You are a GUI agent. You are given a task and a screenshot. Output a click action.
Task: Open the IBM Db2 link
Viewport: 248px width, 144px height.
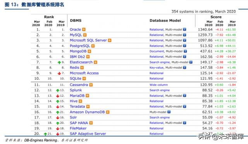[77, 57]
